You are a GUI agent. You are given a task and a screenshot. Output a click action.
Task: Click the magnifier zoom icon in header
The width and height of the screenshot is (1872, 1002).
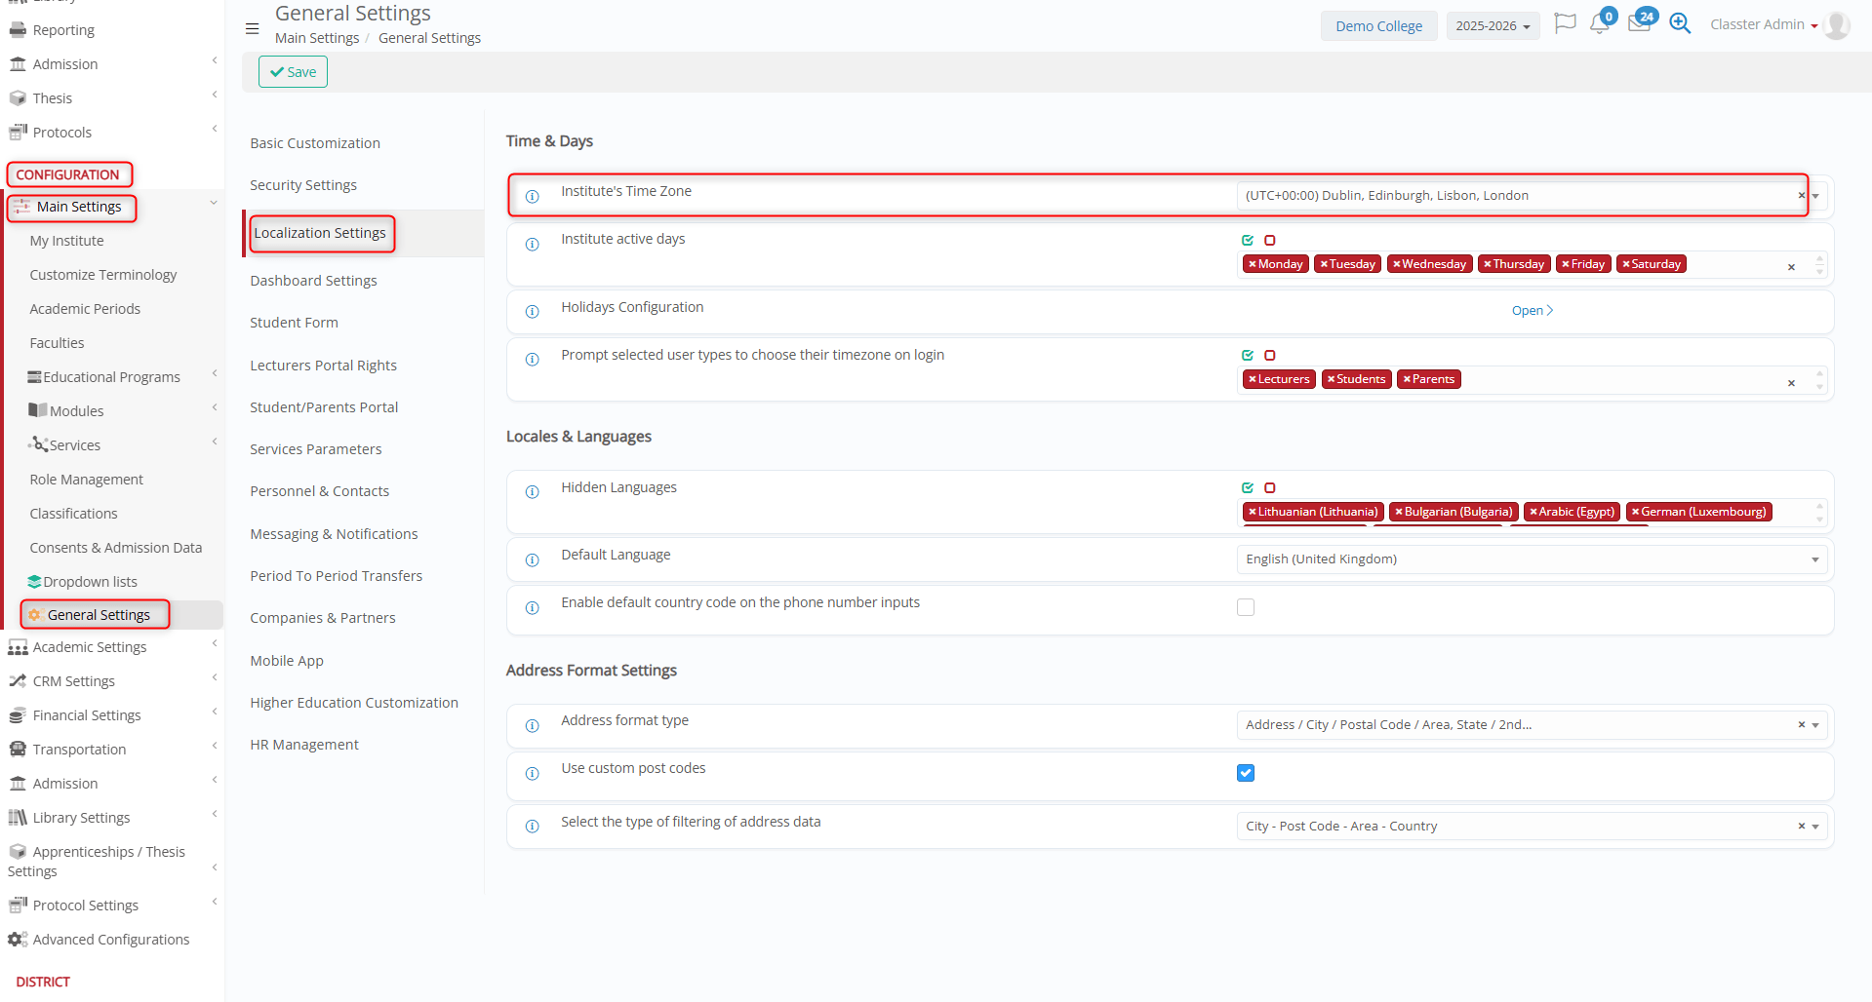[x=1680, y=23]
